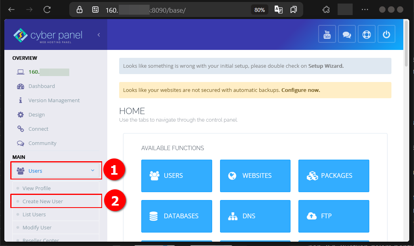Click the page vertical scrollbar thumb
The width and height of the screenshot is (414, 246).
(x=407, y=44)
